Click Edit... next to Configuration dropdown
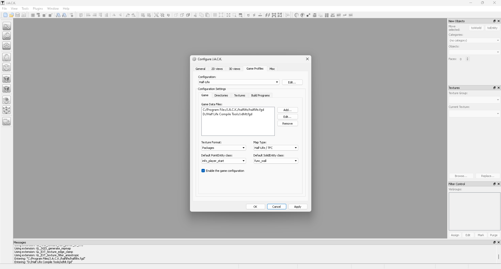Image resolution: width=501 pixels, height=269 pixels. (292, 82)
